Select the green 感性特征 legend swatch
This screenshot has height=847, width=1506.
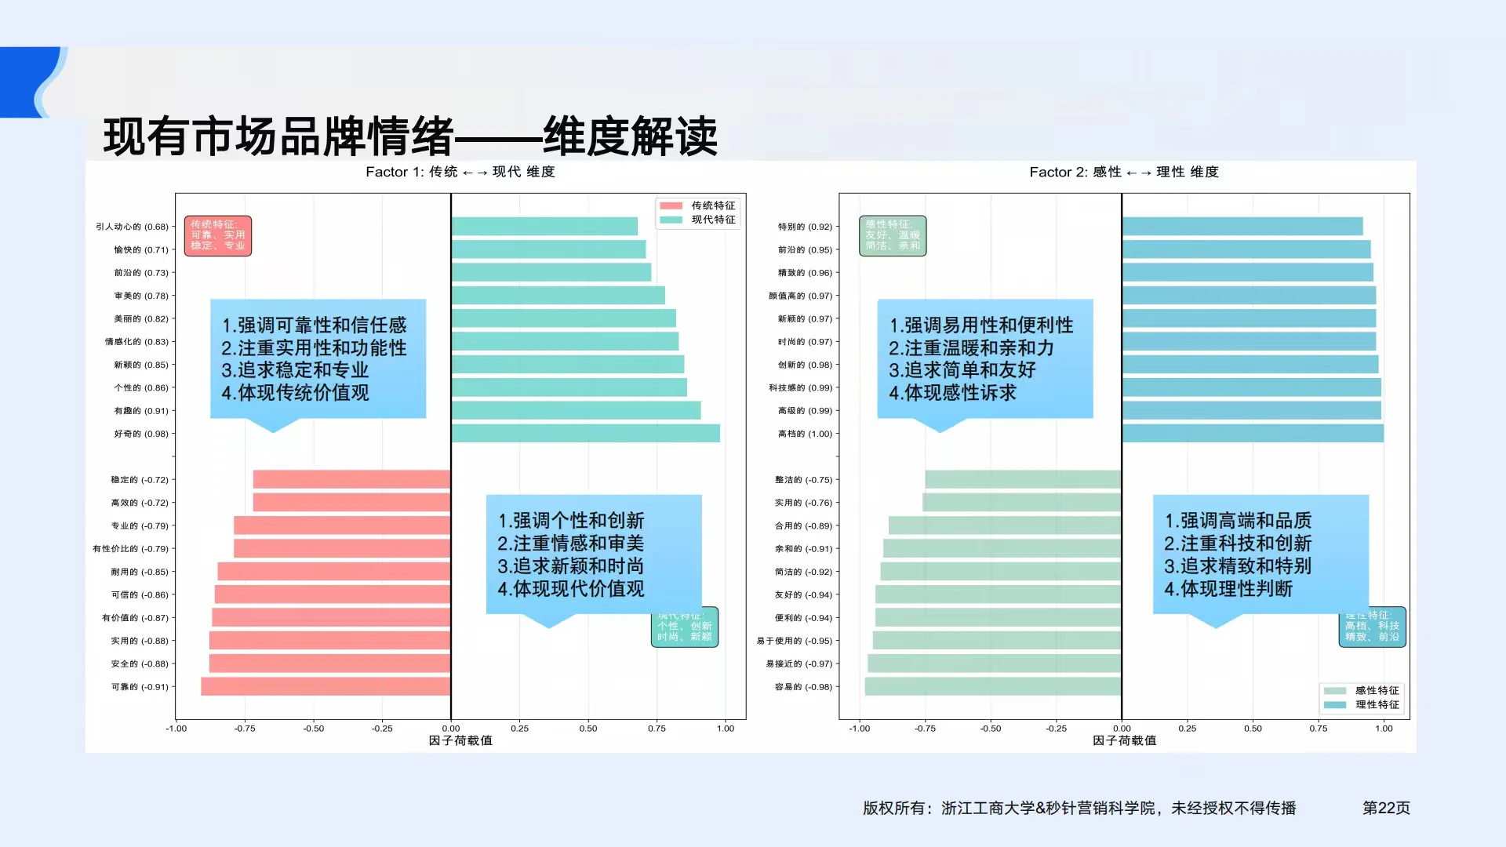(1333, 691)
